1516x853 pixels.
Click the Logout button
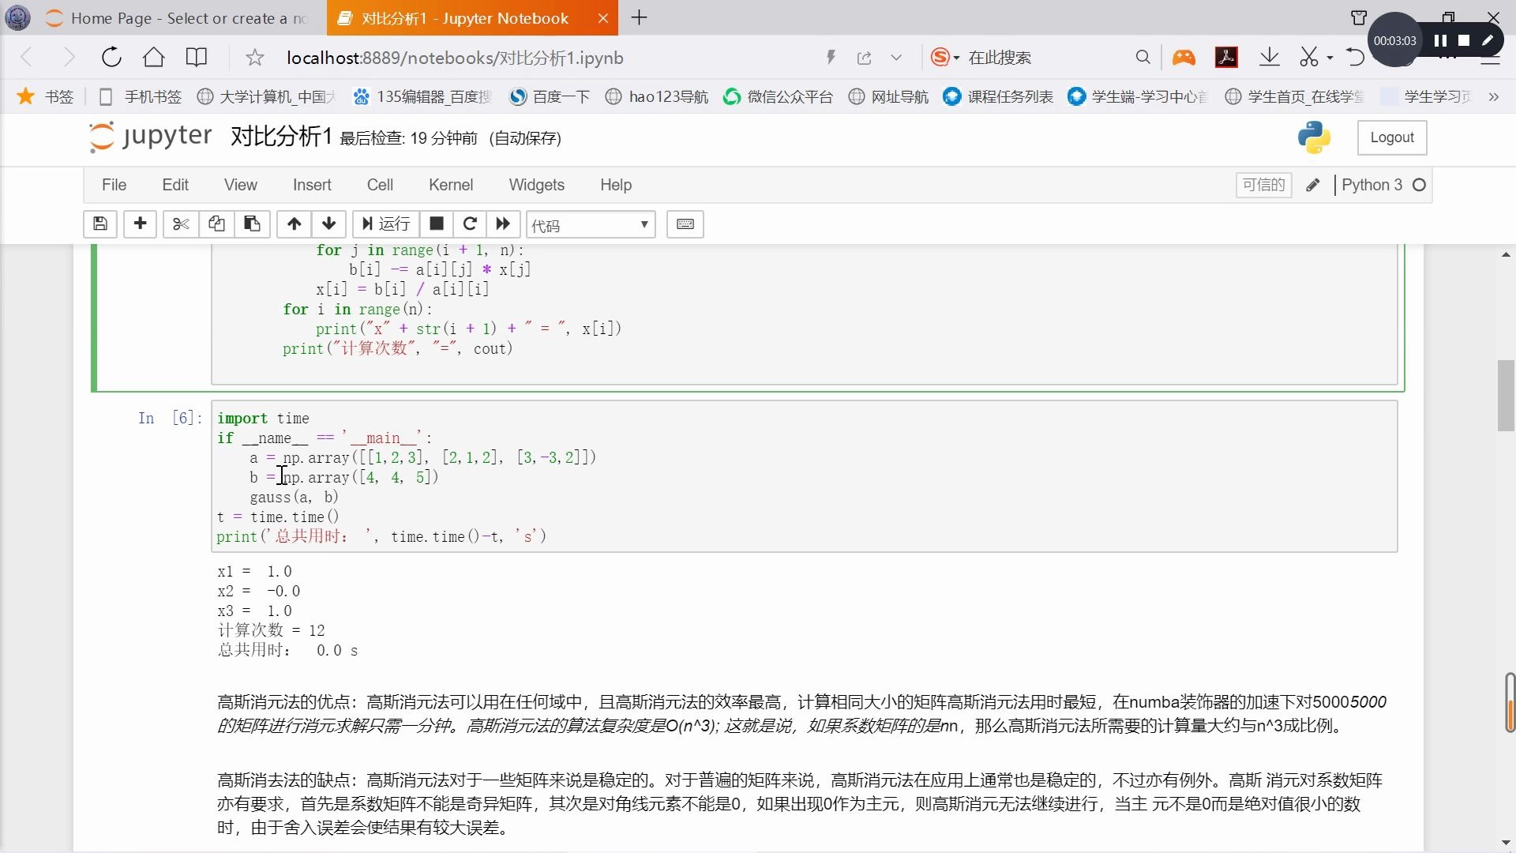[1391, 137]
